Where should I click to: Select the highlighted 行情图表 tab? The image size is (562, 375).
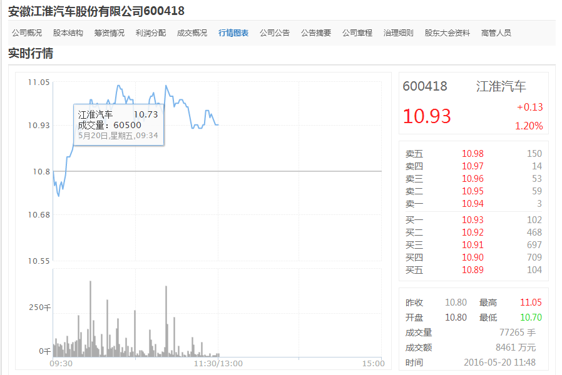point(233,33)
